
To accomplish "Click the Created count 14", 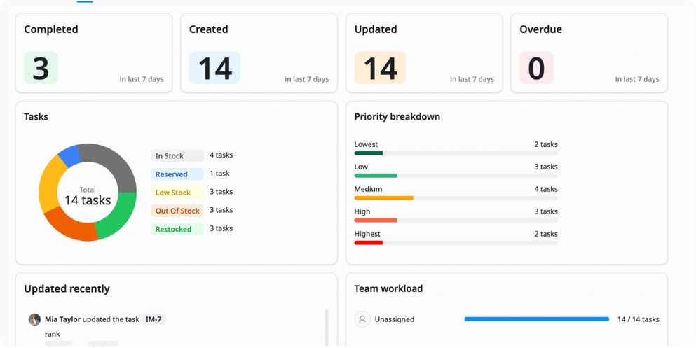I will pos(215,68).
